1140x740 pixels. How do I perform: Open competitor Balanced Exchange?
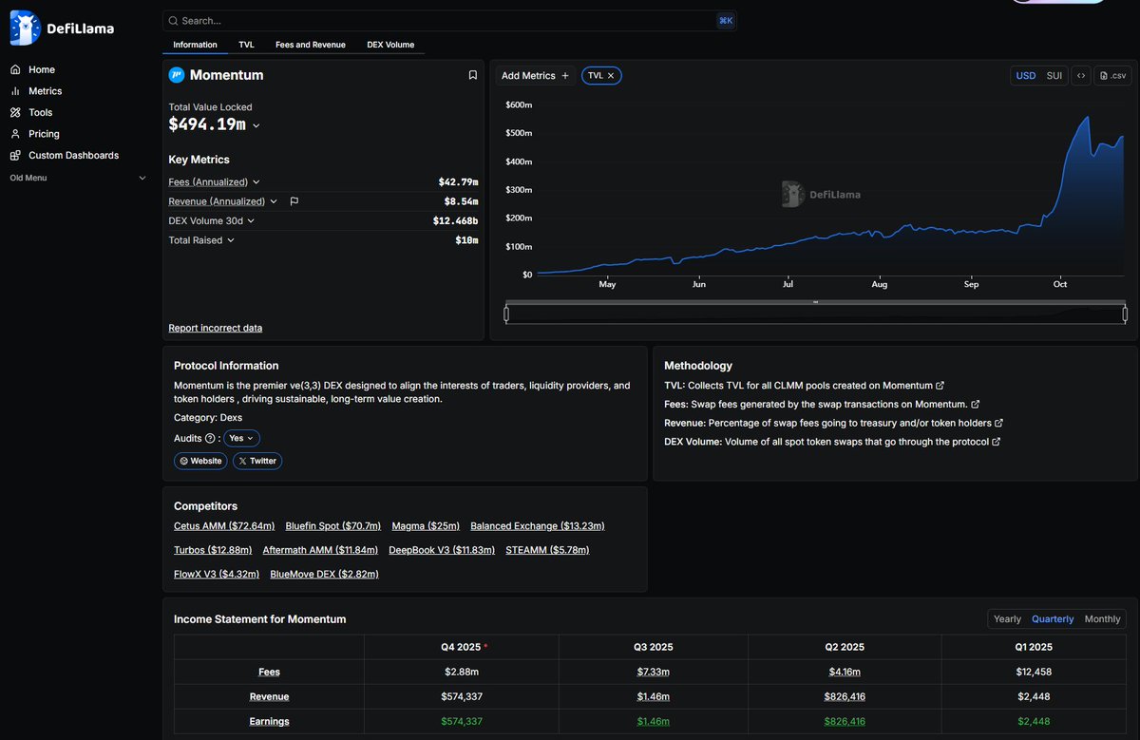538,526
